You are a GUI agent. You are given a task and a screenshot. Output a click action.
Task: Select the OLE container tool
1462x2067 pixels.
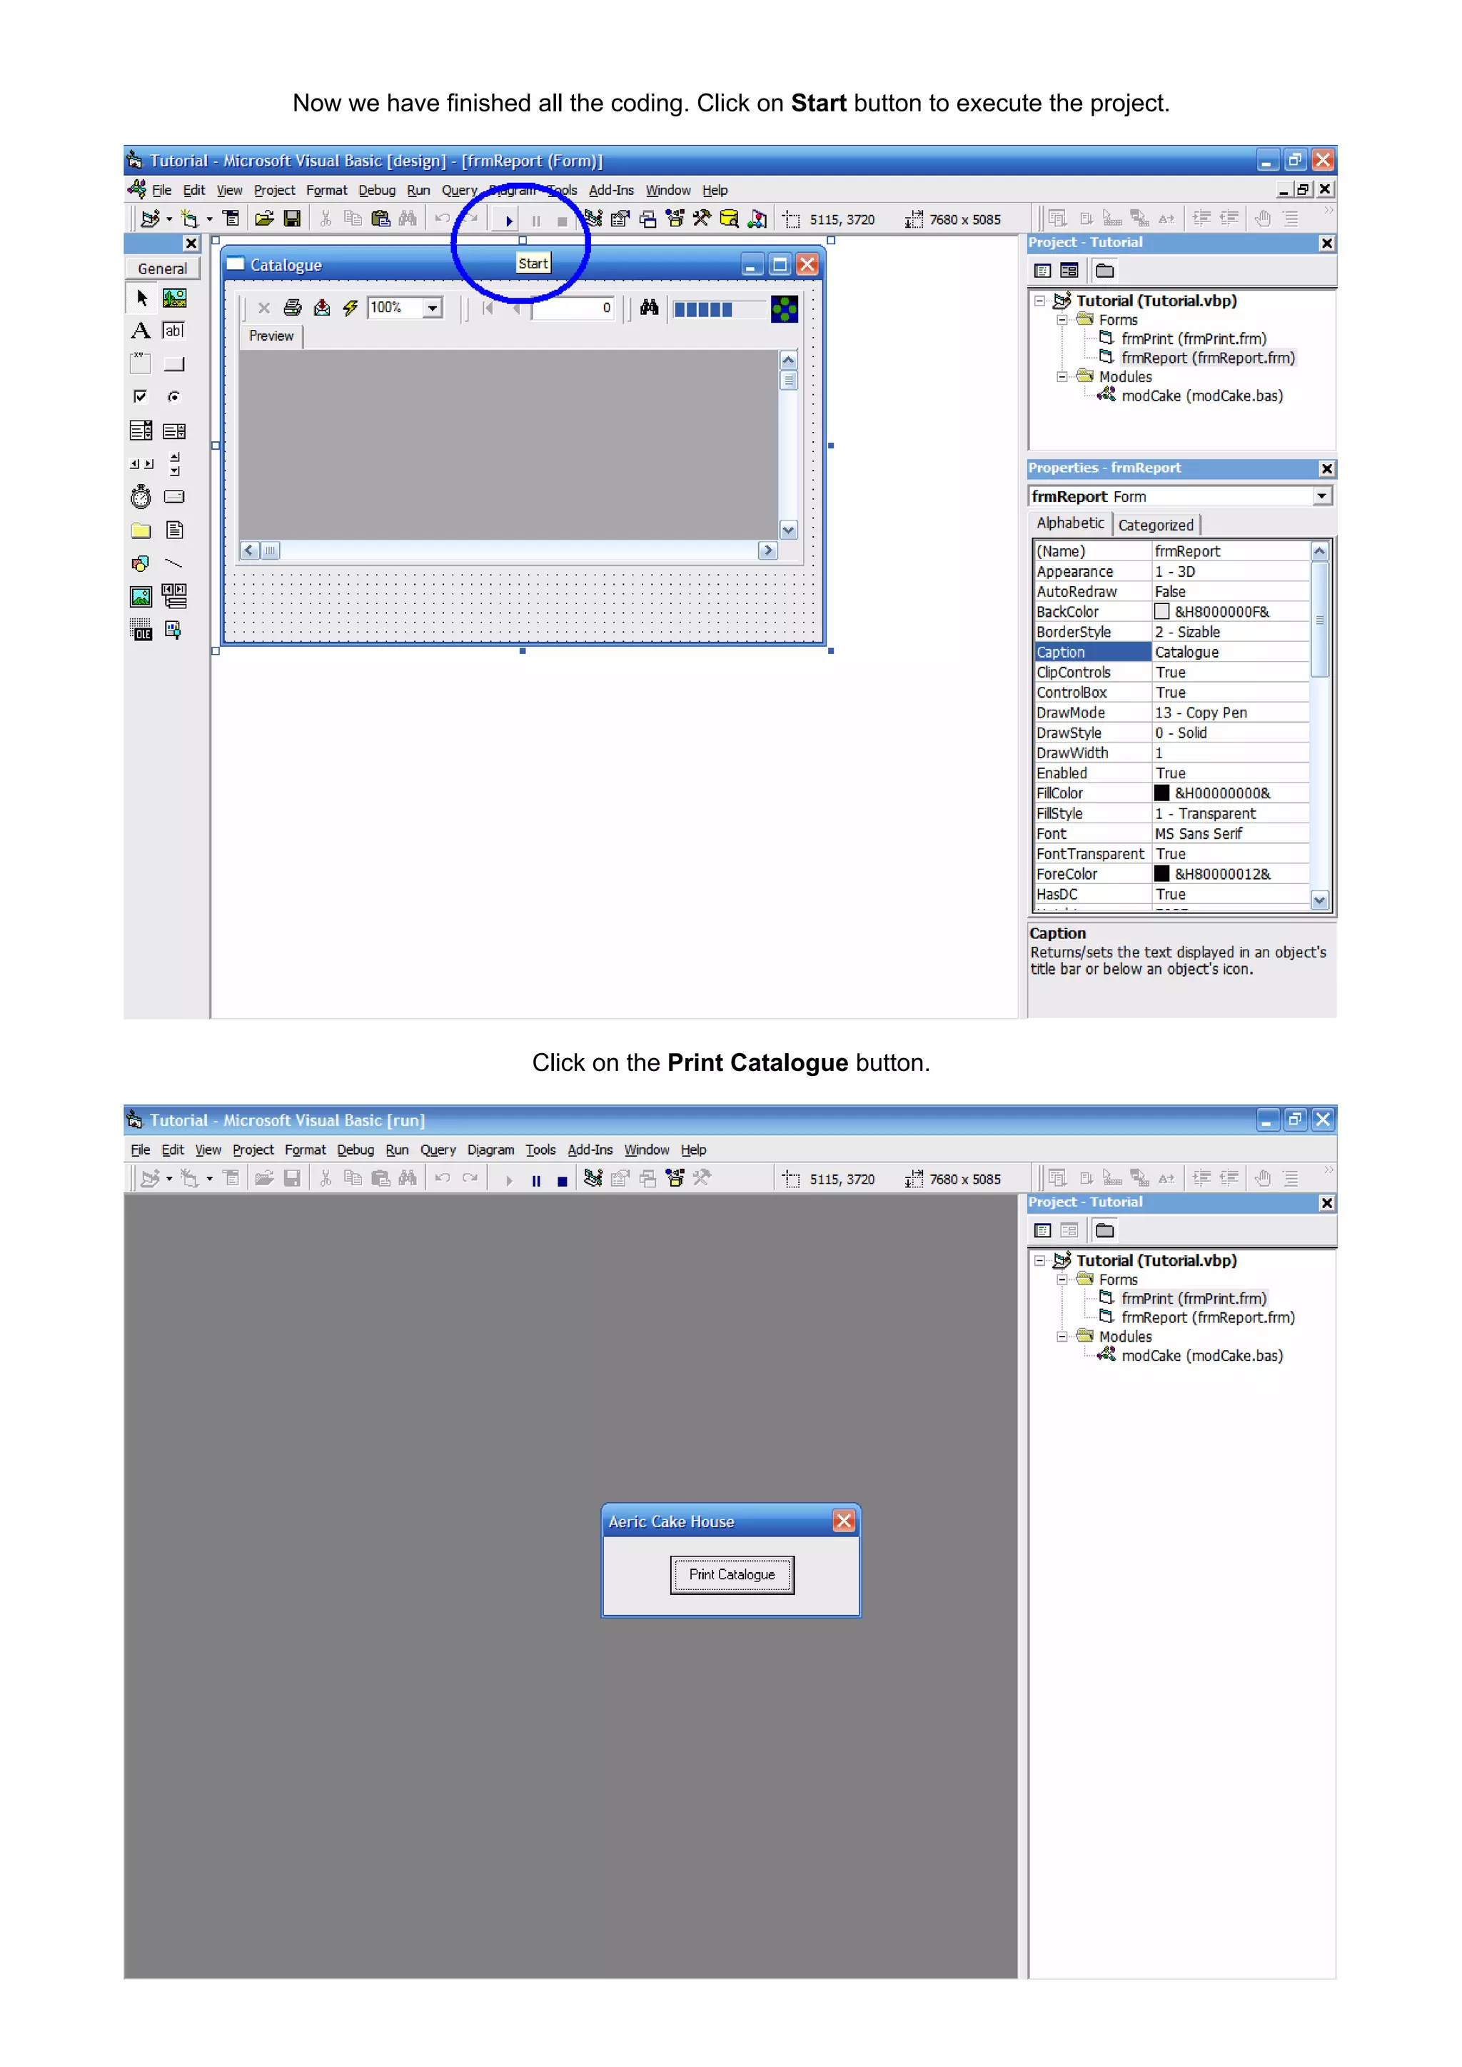(x=141, y=630)
